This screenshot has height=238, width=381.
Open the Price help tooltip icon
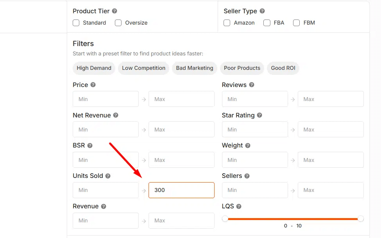[x=93, y=85]
